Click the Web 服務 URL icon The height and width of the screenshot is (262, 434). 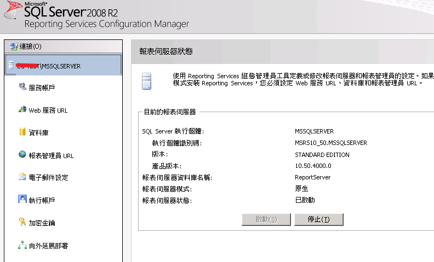[22, 109]
